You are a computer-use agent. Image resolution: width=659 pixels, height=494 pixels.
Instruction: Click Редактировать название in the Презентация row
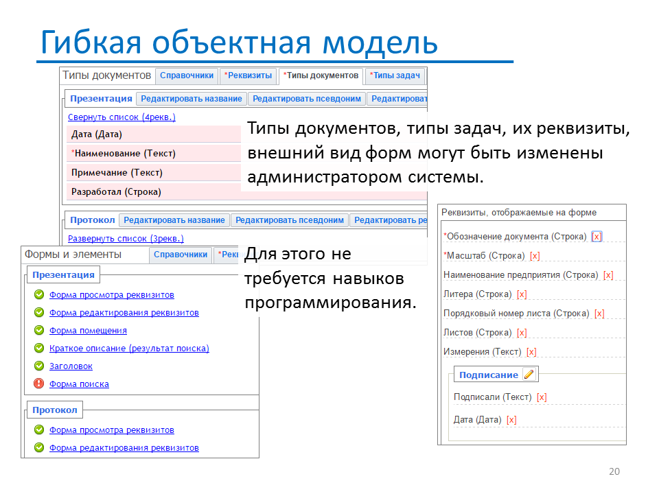coord(192,99)
